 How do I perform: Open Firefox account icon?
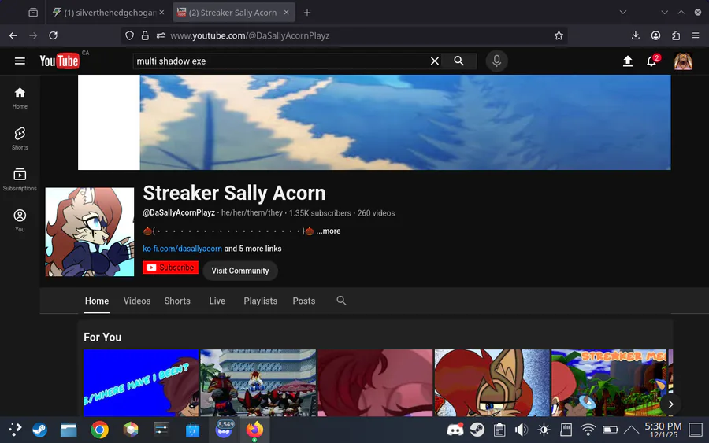(x=655, y=35)
